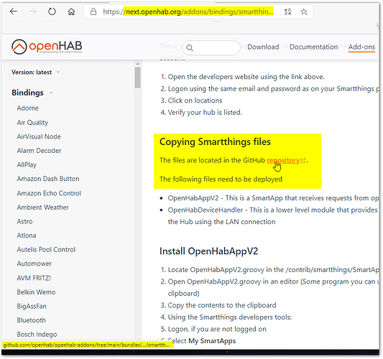Open the Astro binding
This screenshot has width=383, height=359.
coord(24,222)
